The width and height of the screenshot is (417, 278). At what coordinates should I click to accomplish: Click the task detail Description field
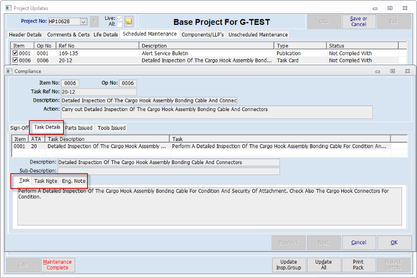(169, 162)
